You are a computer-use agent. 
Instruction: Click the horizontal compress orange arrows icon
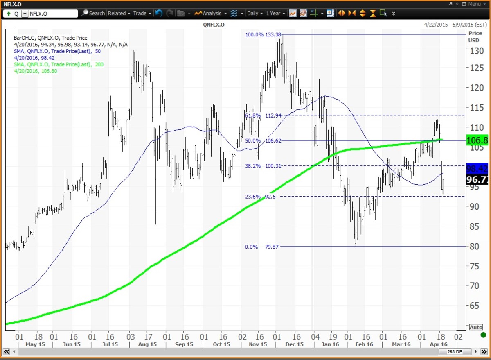(x=351, y=13)
